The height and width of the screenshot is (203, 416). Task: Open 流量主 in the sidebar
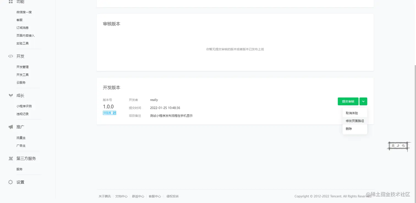21,138
